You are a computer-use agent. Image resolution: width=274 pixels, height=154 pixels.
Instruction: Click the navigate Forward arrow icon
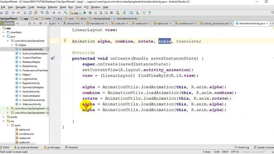pos(59,13)
